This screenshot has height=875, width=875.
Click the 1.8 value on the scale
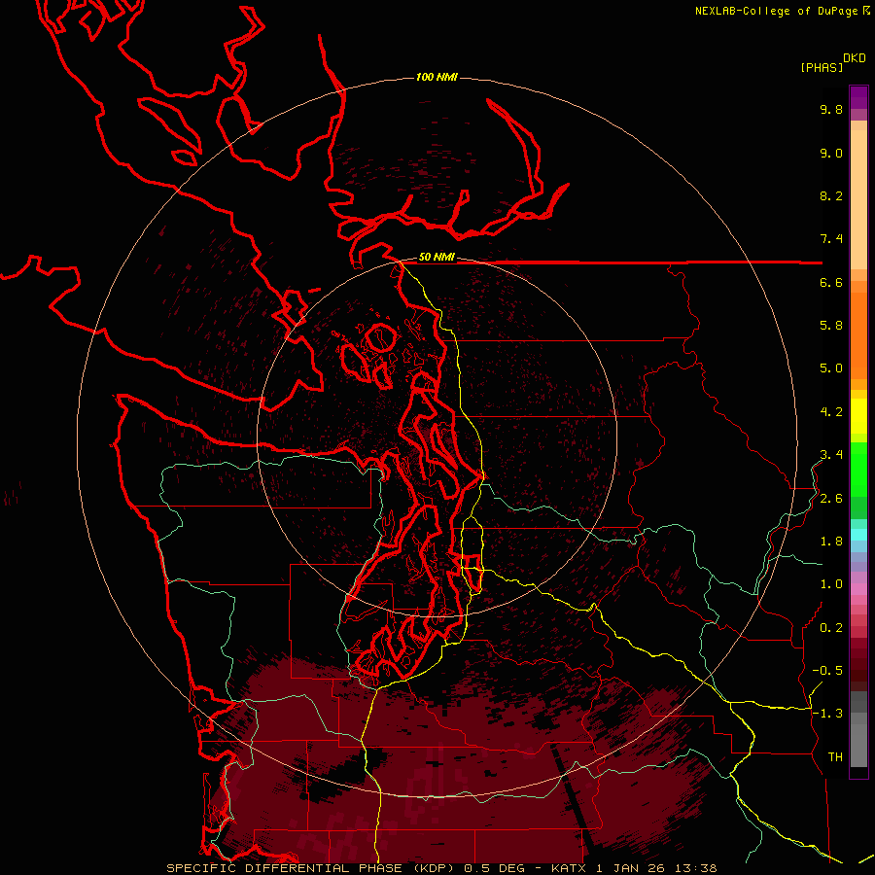pyautogui.click(x=831, y=542)
